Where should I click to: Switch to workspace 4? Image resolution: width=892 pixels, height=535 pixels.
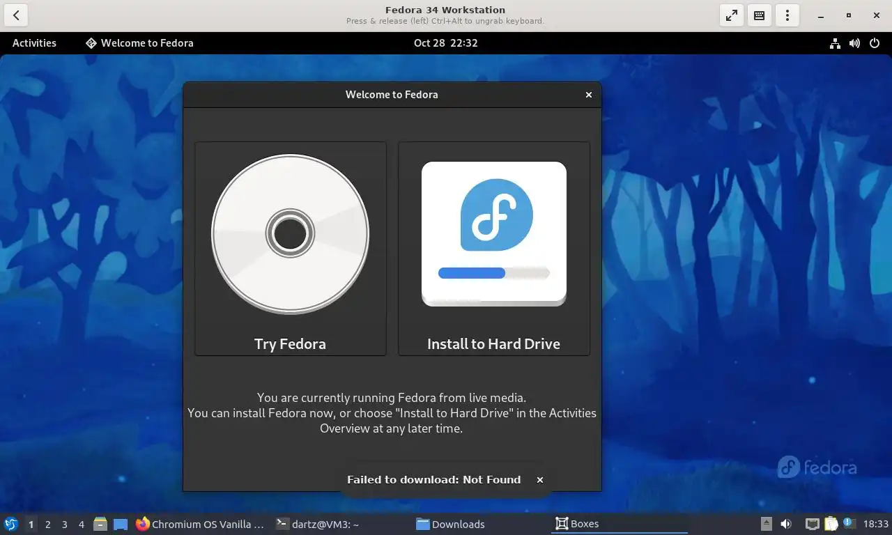pos(82,525)
